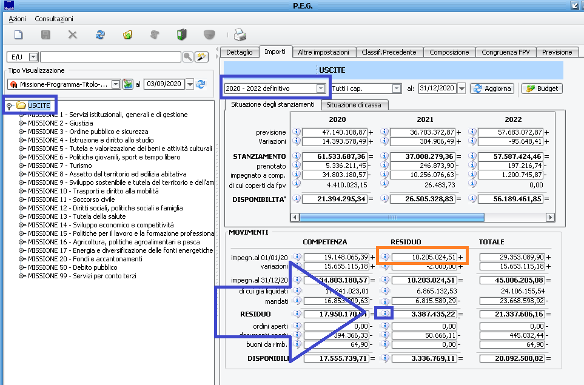Switch to Classif.Precedente tab
Image resolution: width=584 pixels, height=385 pixels.
tap(389, 52)
